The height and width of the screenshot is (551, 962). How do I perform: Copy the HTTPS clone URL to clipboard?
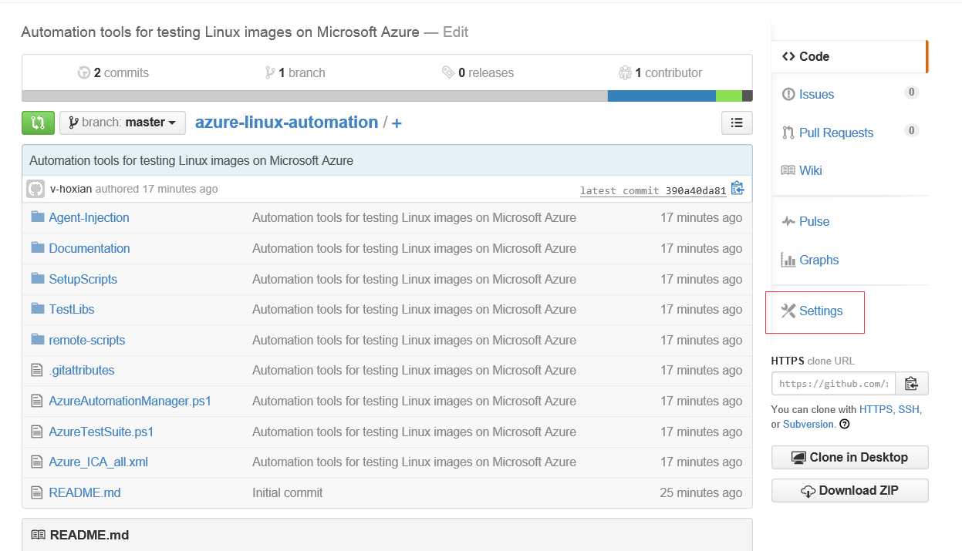[911, 383]
